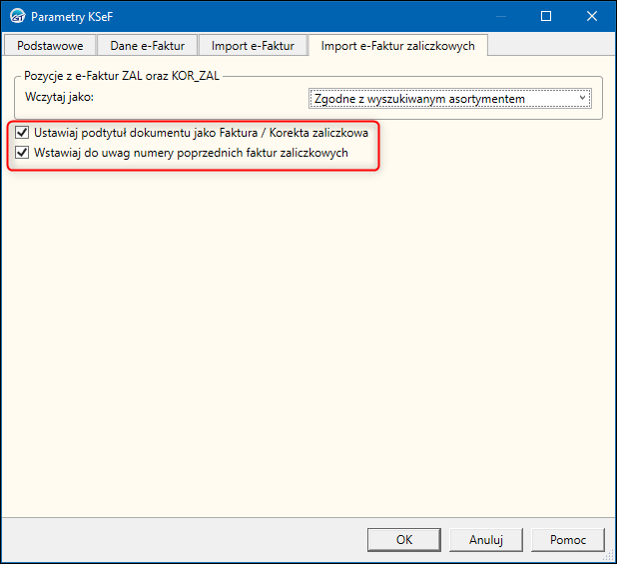Confirm settings with the OK button

click(403, 539)
